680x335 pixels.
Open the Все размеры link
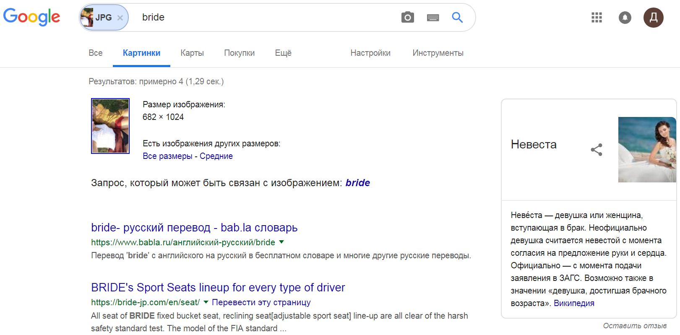click(167, 156)
